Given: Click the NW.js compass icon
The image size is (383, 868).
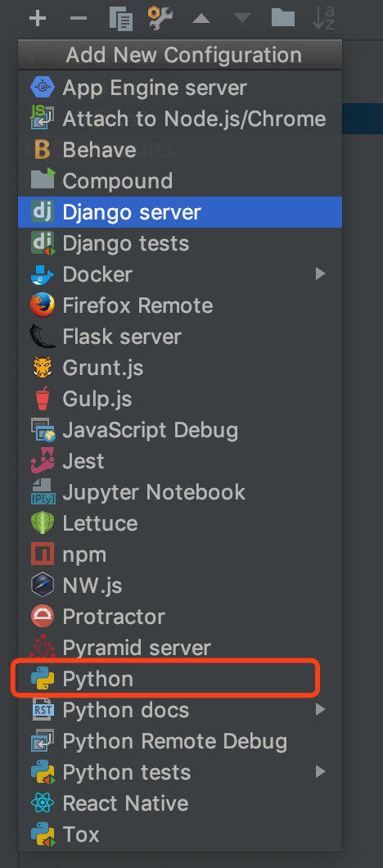Looking at the screenshot, I should 43,585.
